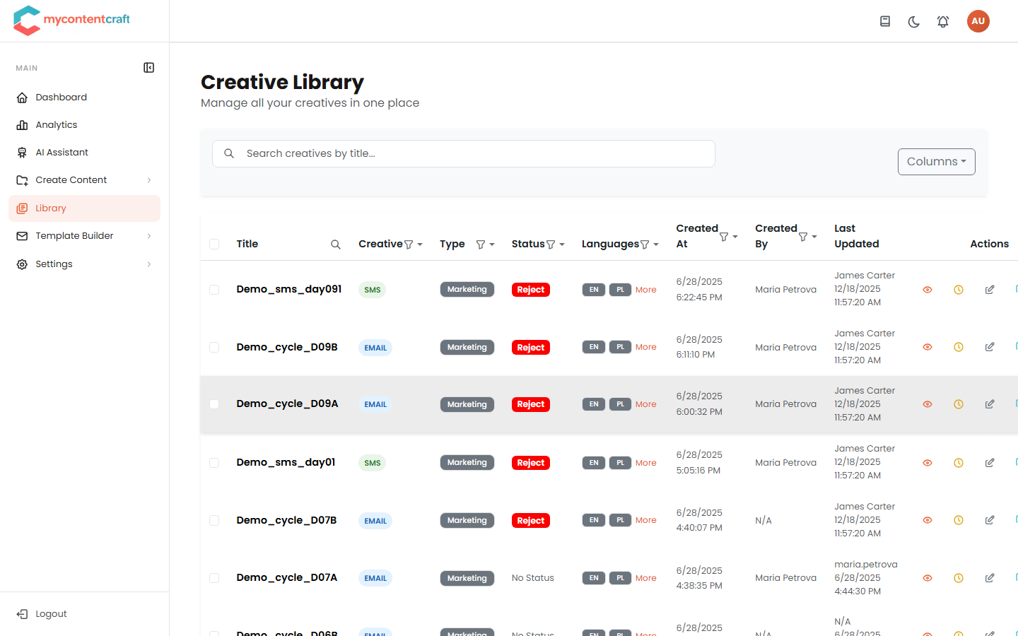
Task: View Demo_cycle_D07A with eye icon
Action: tap(928, 578)
